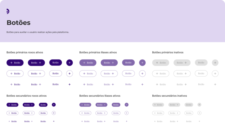Click small round gray filled secondary inactive plus
The height and width of the screenshot is (132, 225).
[199, 105]
